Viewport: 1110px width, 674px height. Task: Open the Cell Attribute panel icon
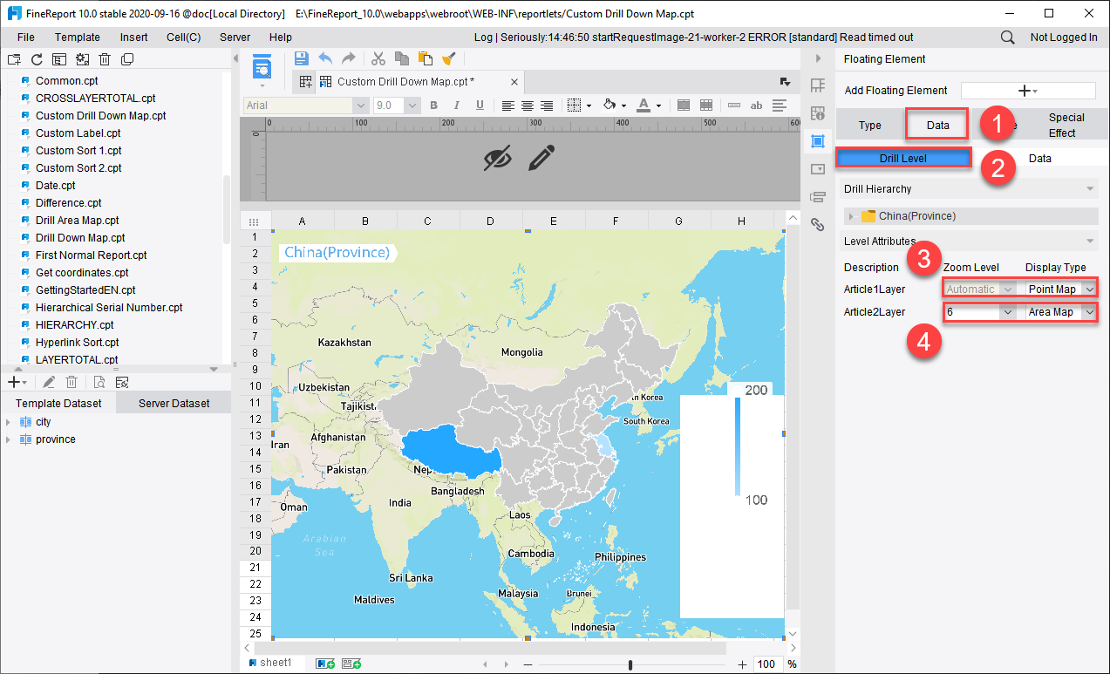click(x=818, y=113)
